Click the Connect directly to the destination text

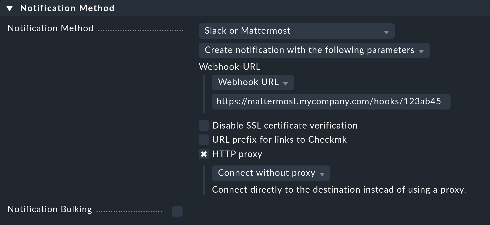[339, 190]
